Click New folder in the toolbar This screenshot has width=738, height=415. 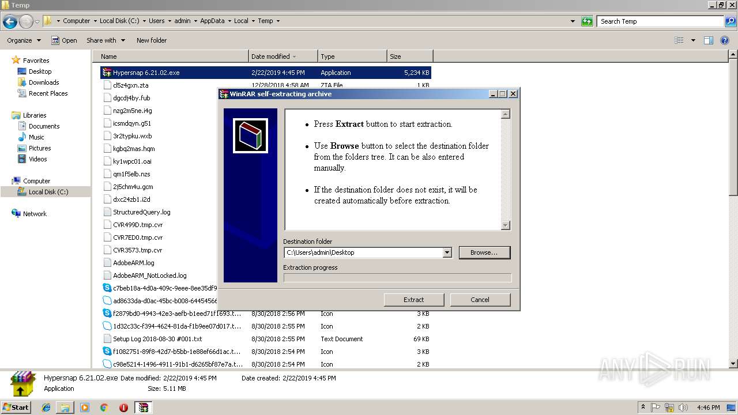tap(152, 40)
